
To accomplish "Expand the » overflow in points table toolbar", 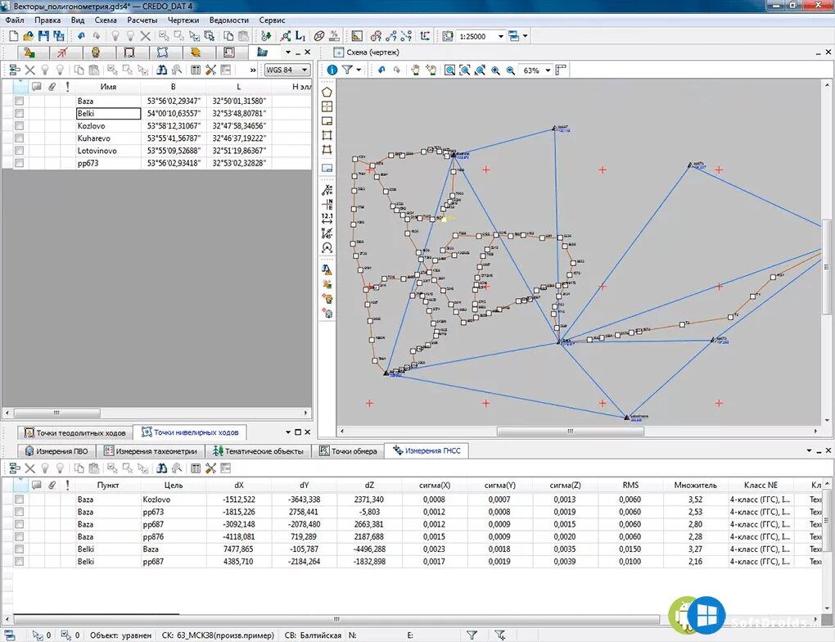I will (253, 70).
